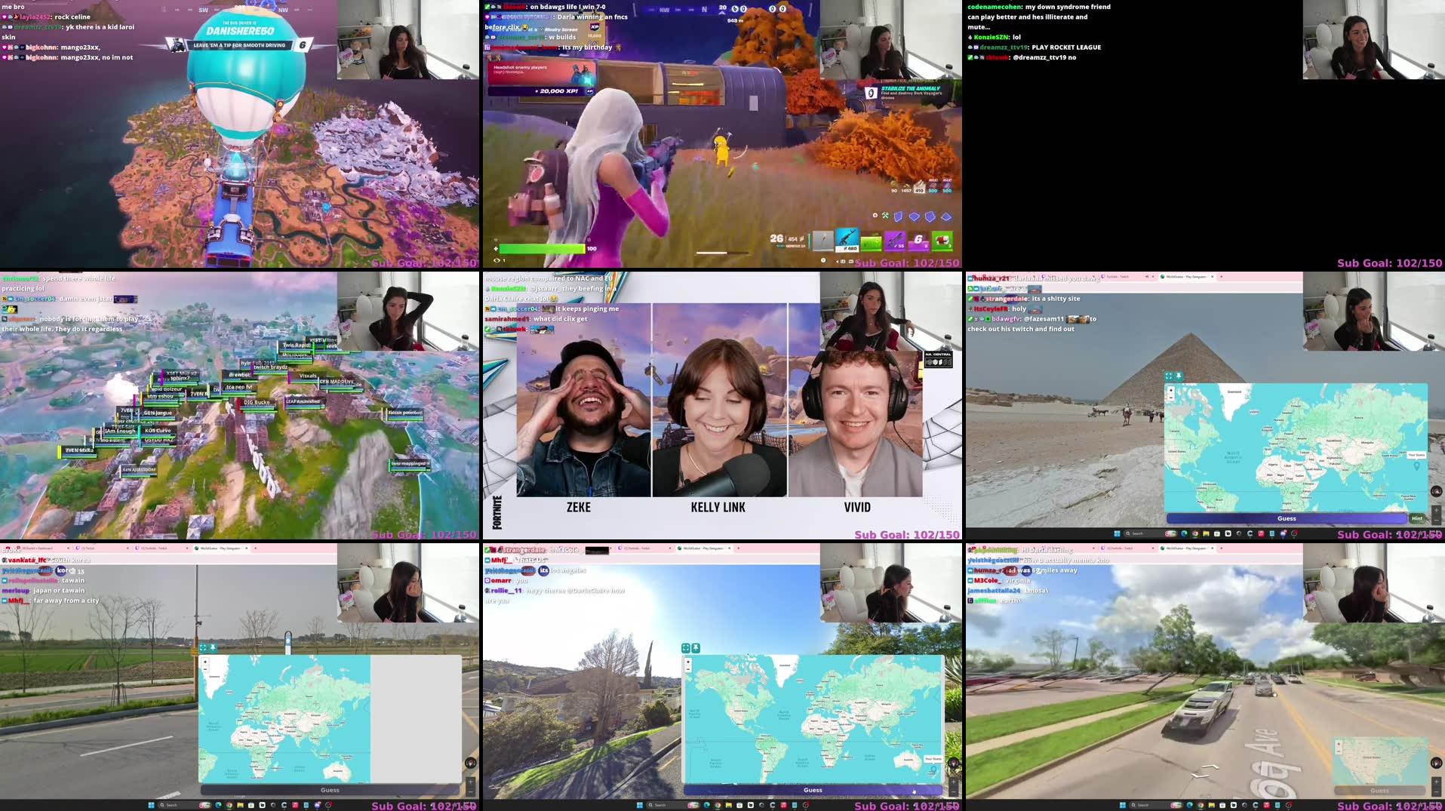Viewport: 1445px width, 811px height.
Task: Click the zoom-in plus control on the guess map
Action: (1170, 390)
